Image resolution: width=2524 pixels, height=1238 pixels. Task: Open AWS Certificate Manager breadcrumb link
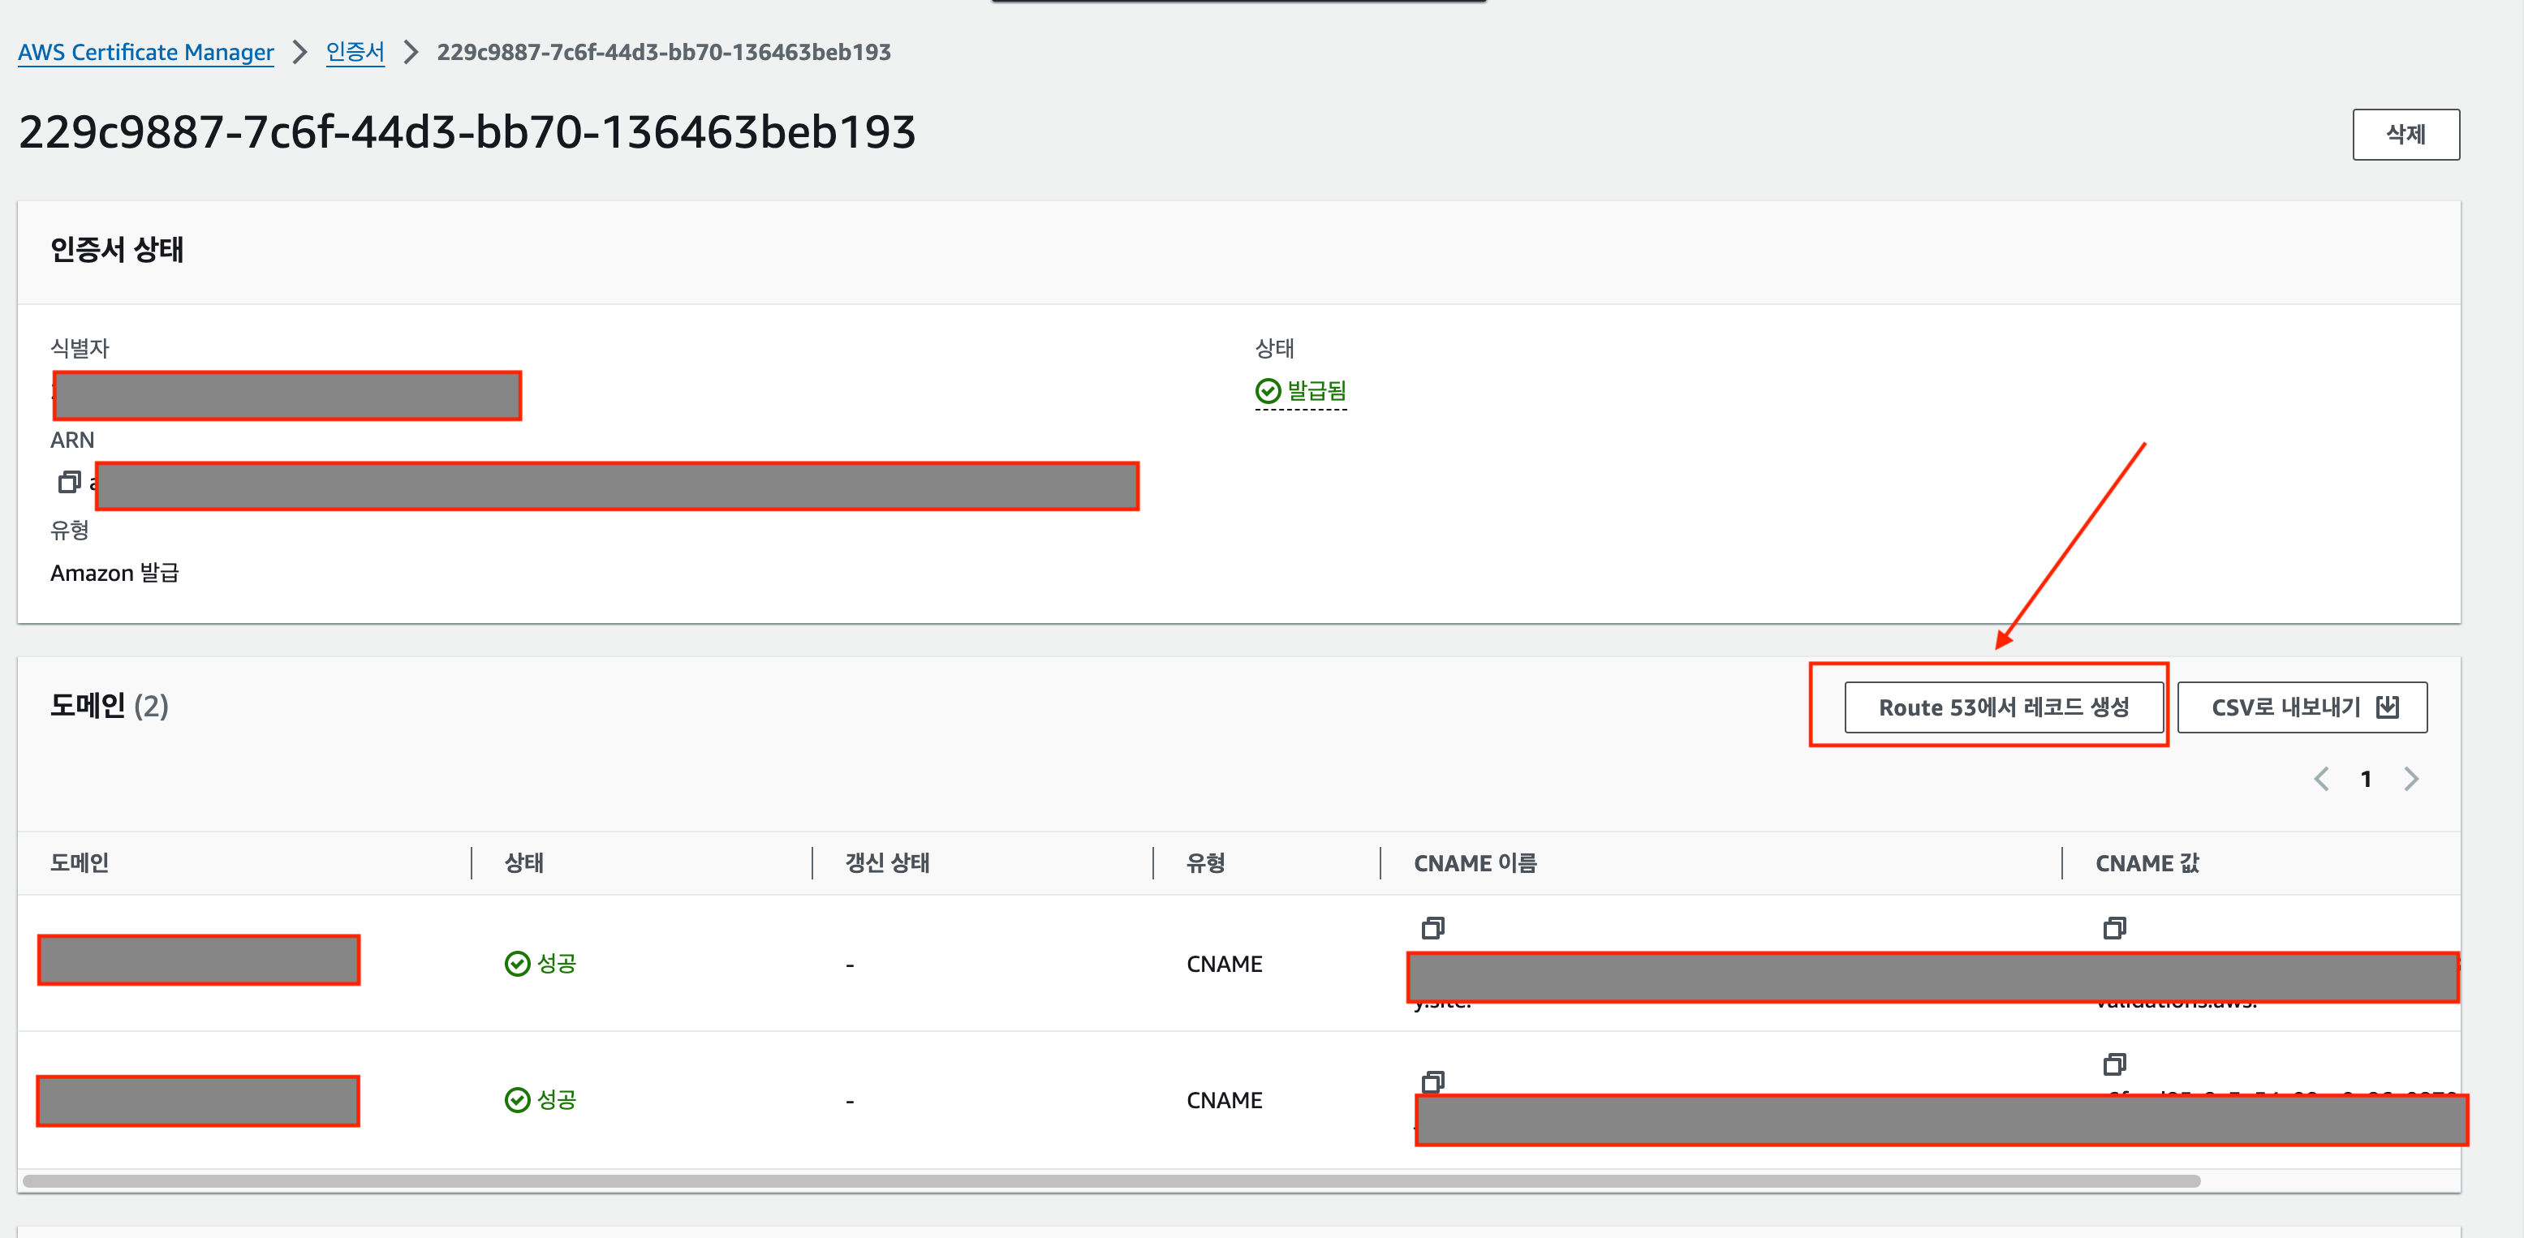tap(146, 52)
